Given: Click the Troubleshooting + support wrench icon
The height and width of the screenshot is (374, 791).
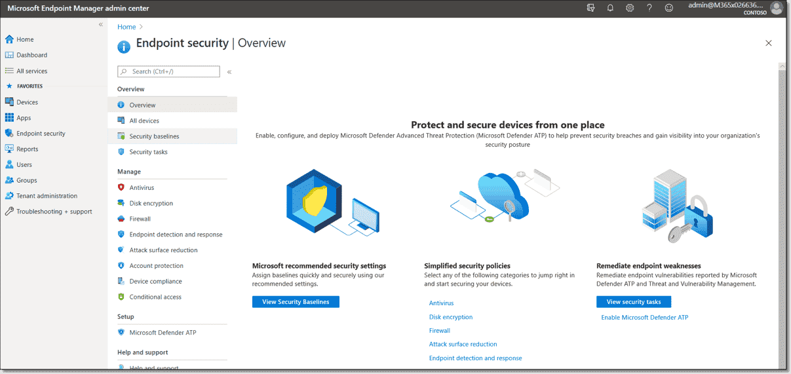Looking at the screenshot, I should pyautogui.click(x=9, y=212).
